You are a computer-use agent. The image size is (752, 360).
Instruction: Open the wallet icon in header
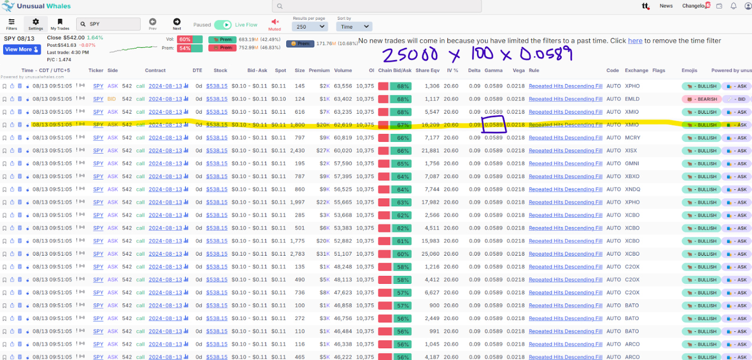tap(719, 6)
